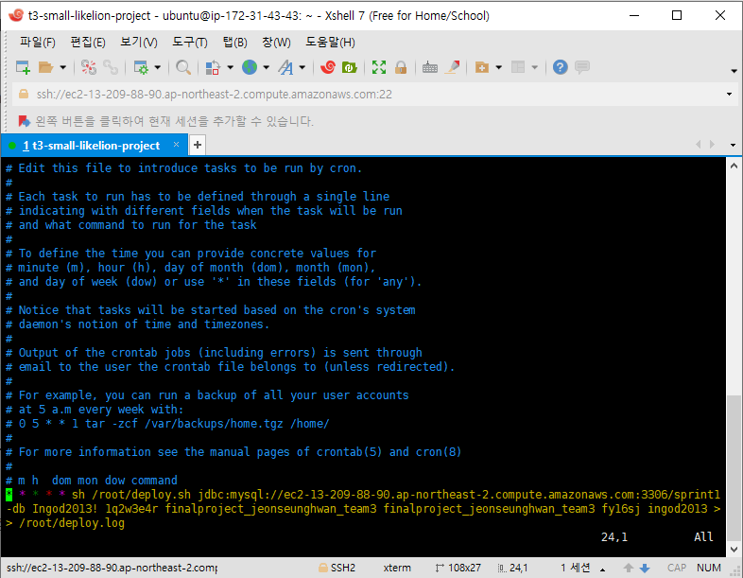
Task: Open the session folder icon
Action: 46,67
